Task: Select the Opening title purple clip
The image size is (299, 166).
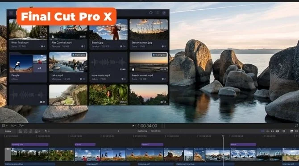Action: pyautogui.click(x=30, y=145)
